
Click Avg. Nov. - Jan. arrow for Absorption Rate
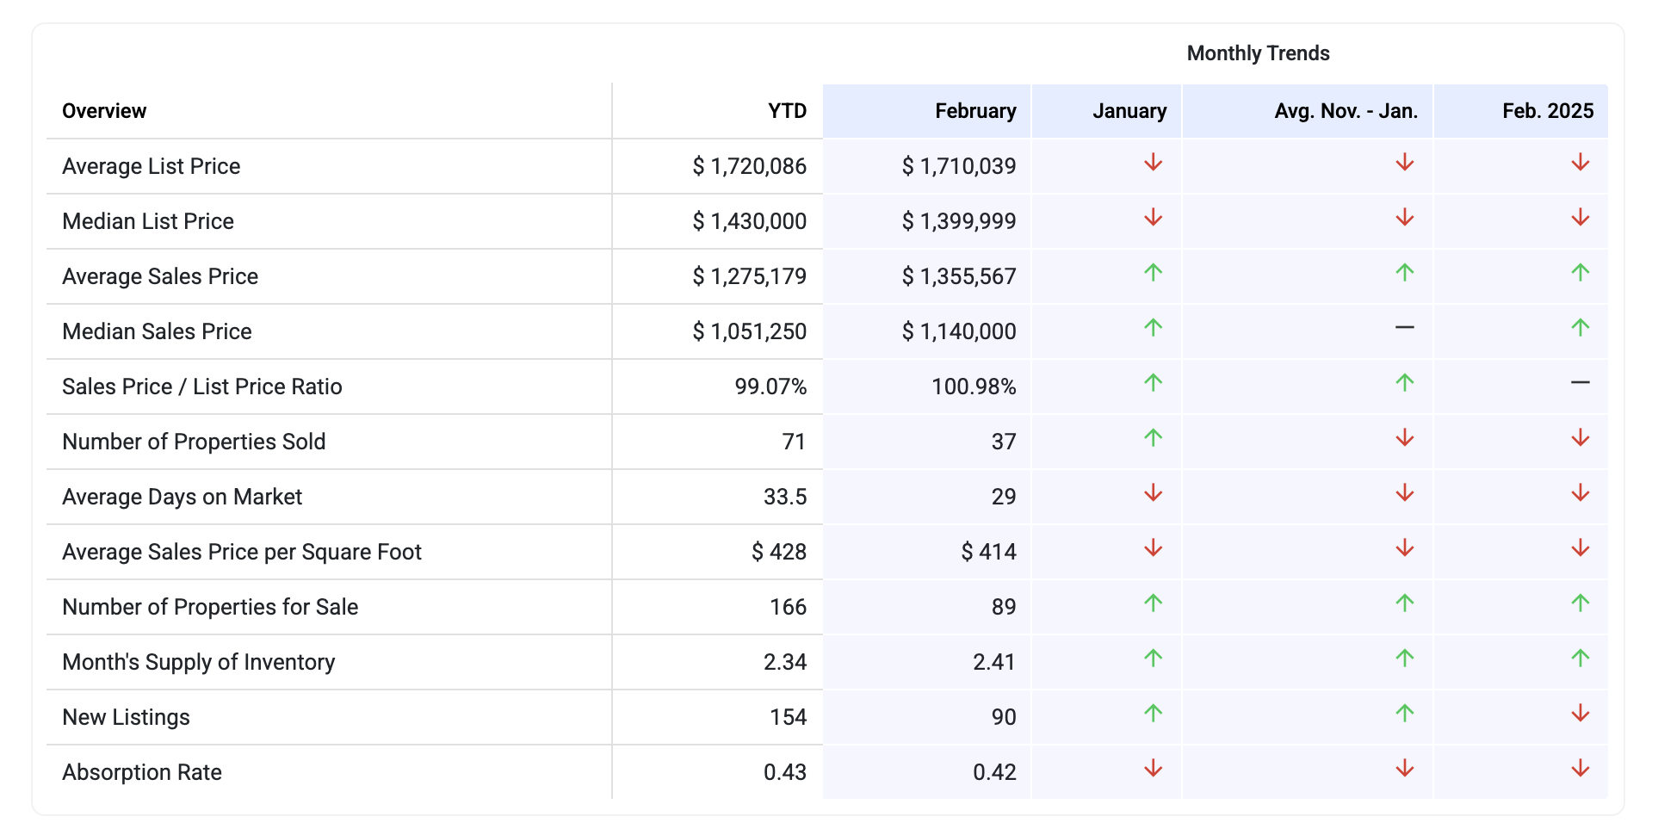1404,769
